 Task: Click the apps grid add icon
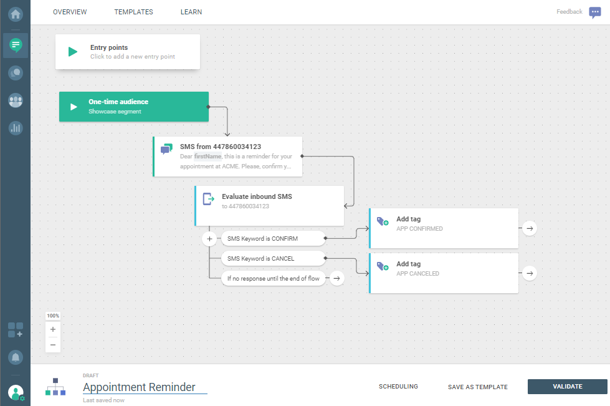16,330
